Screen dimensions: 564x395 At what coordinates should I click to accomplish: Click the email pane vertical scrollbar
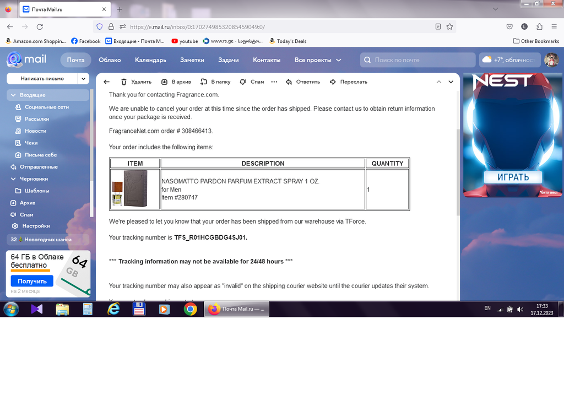[x=458, y=172]
